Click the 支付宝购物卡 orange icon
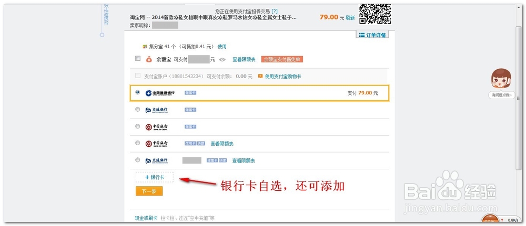Viewport: 526px width, 226px height. [260, 76]
